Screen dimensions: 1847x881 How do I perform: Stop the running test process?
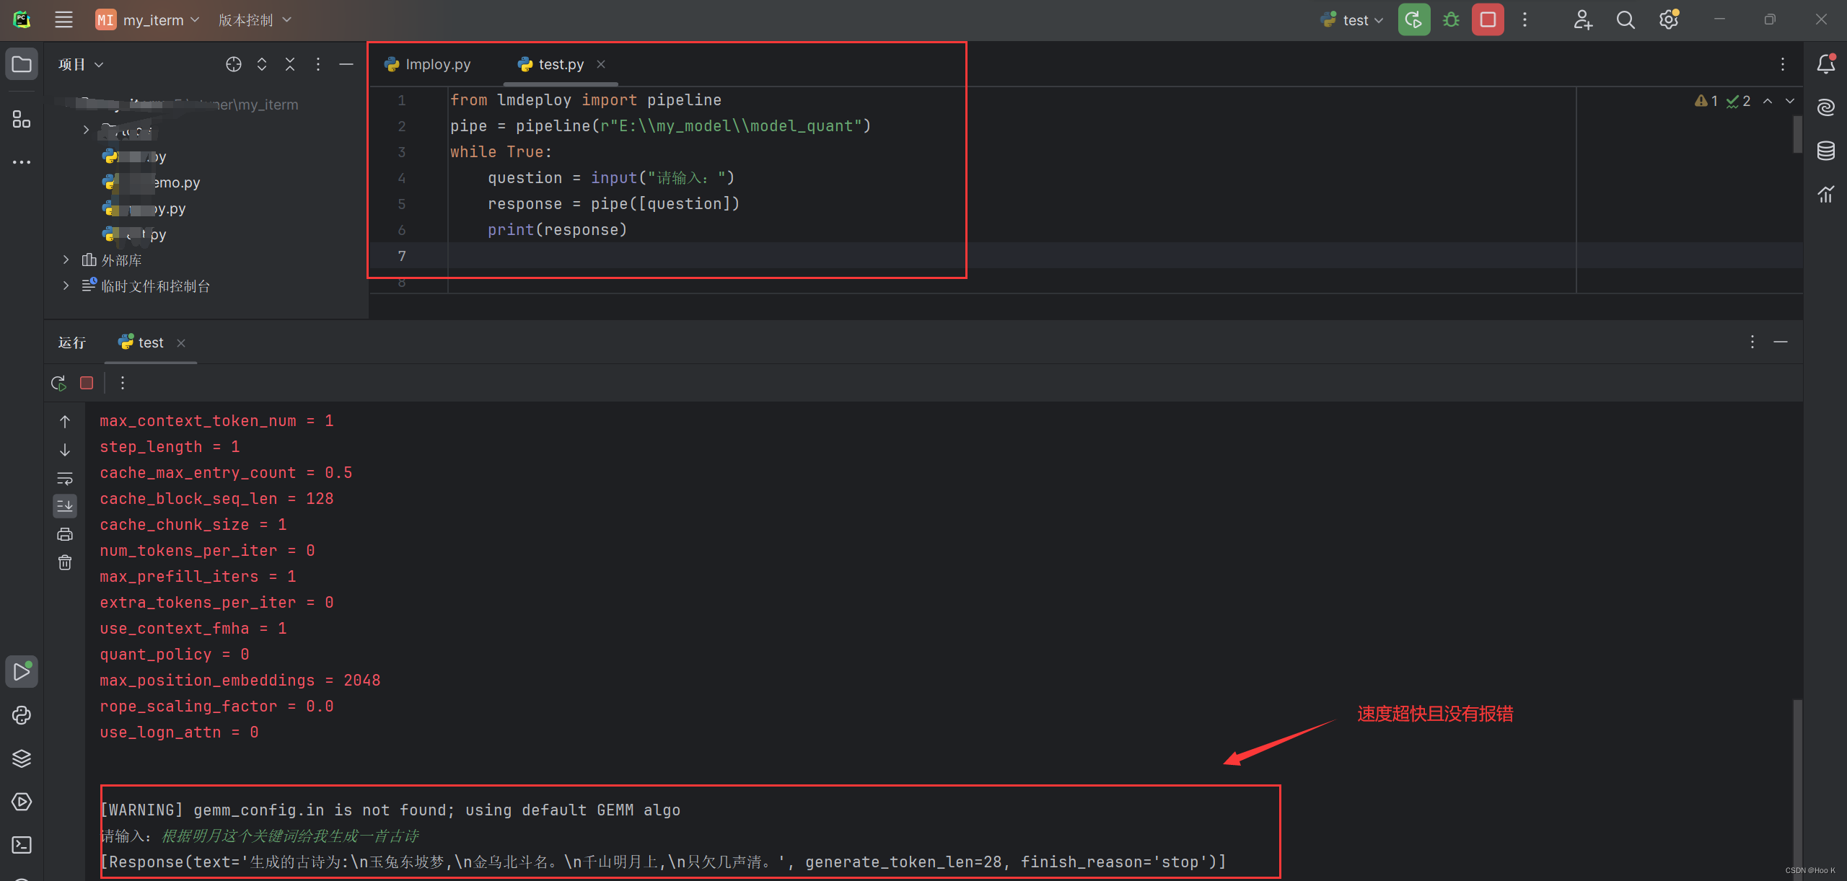click(1488, 20)
